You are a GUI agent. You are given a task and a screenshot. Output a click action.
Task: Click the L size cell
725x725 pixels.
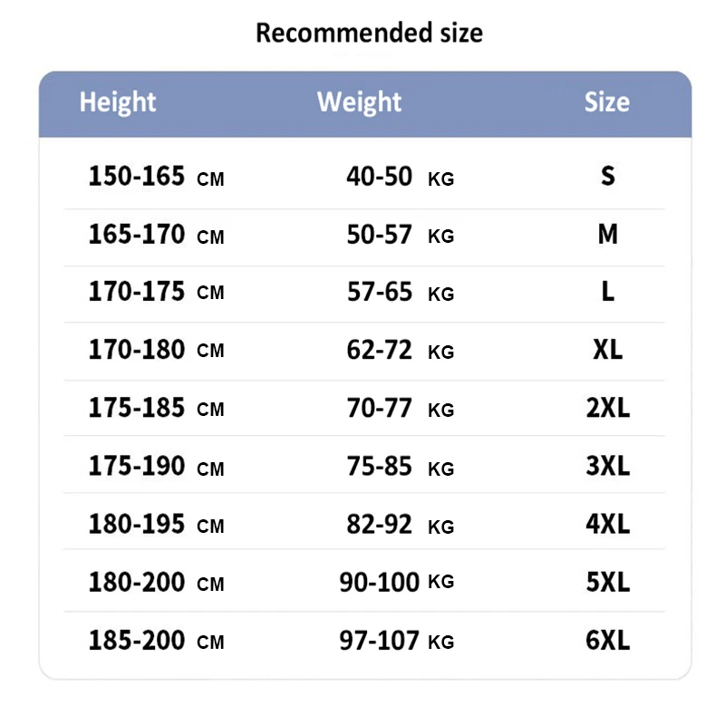tap(607, 292)
